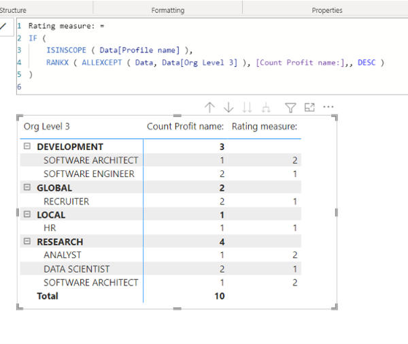408x344 pixels.
Task: Click the drill down arrow icon
Action: click(x=228, y=108)
